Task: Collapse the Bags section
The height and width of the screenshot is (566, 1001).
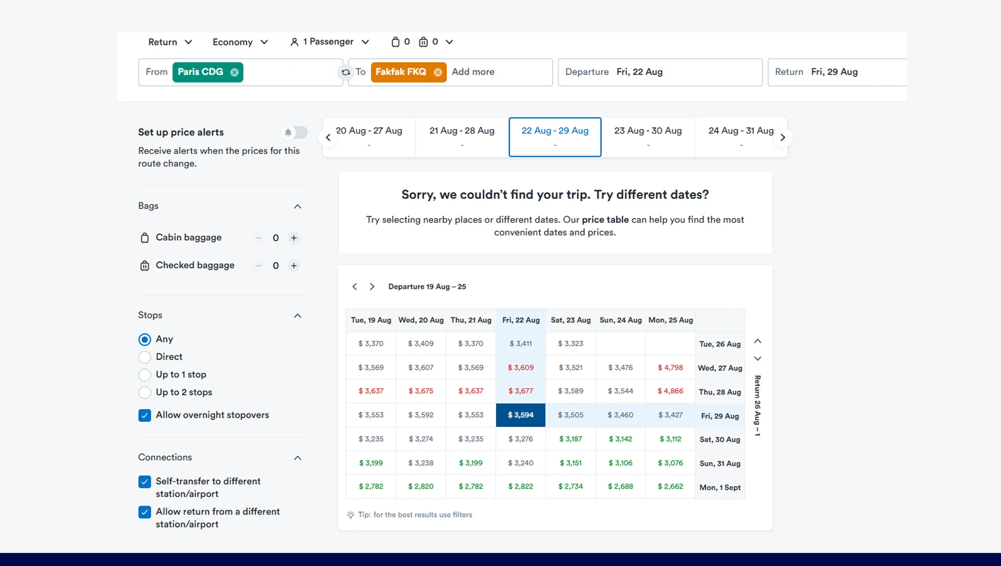Action: tap(297, 206)
